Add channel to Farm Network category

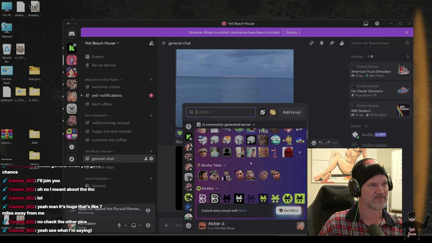(151, 115)
